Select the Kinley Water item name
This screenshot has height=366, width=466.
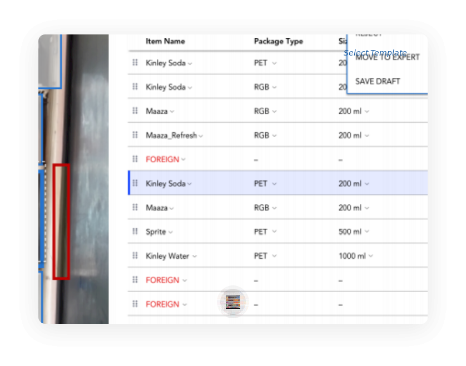pyautogui.click(x=167, y=256)
